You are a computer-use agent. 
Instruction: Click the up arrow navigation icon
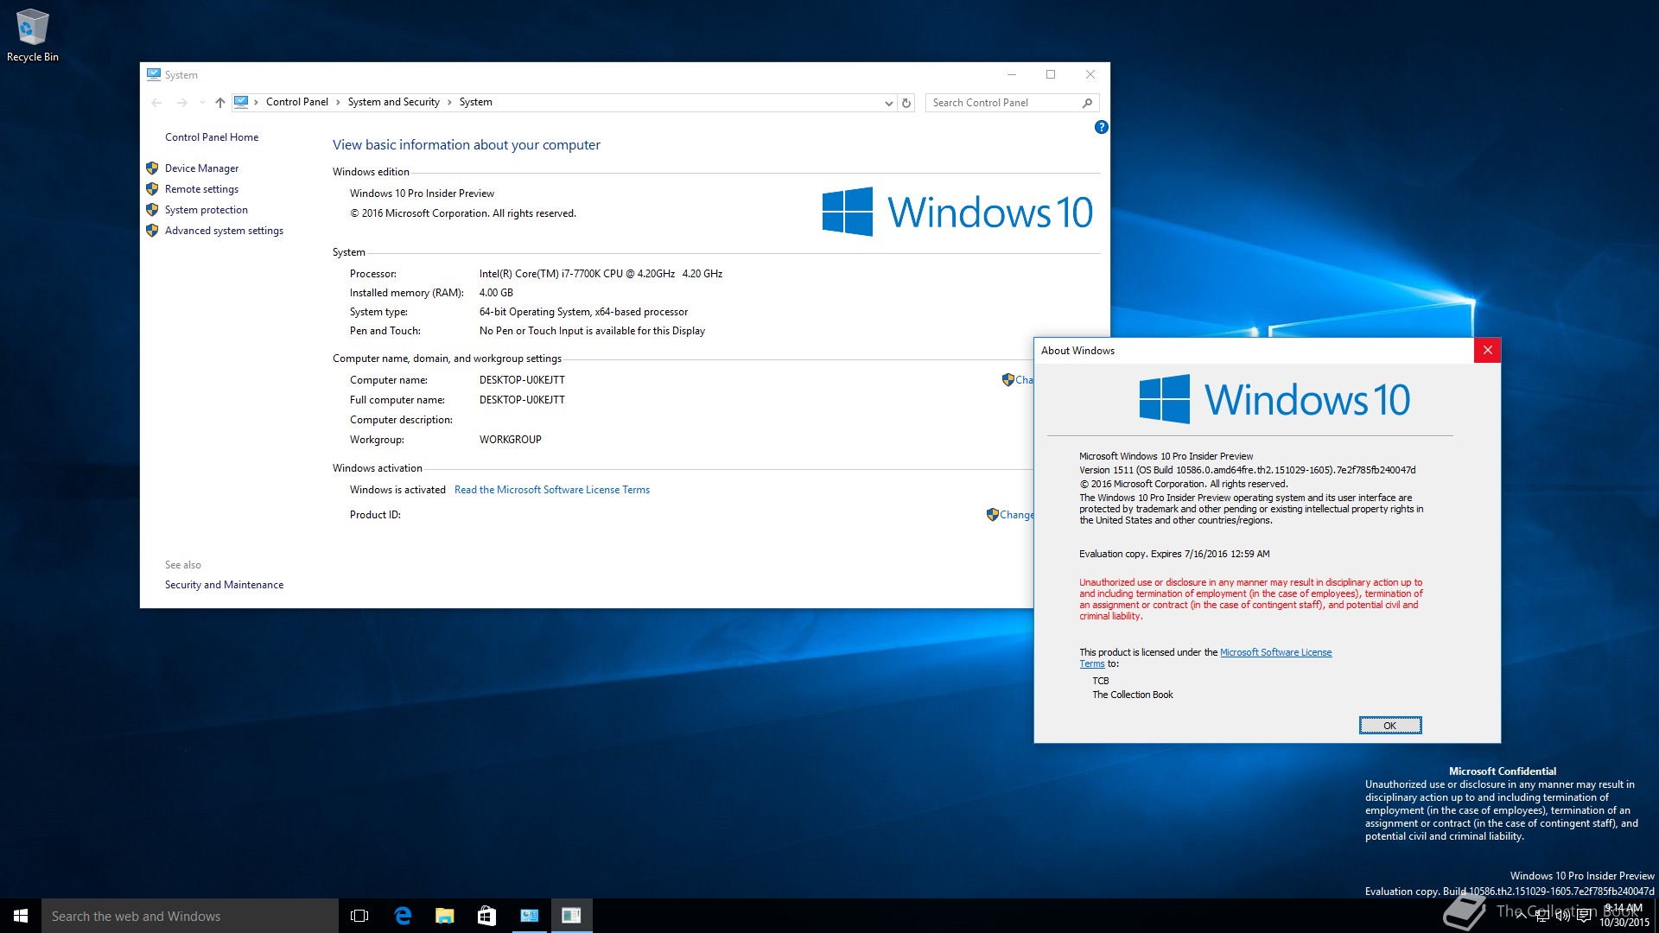click(x=220, y=103)
